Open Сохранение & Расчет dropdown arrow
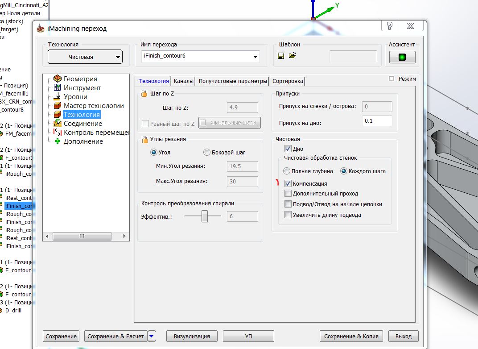This screenshot has width=478, height=349. click(x=152, y=336)
